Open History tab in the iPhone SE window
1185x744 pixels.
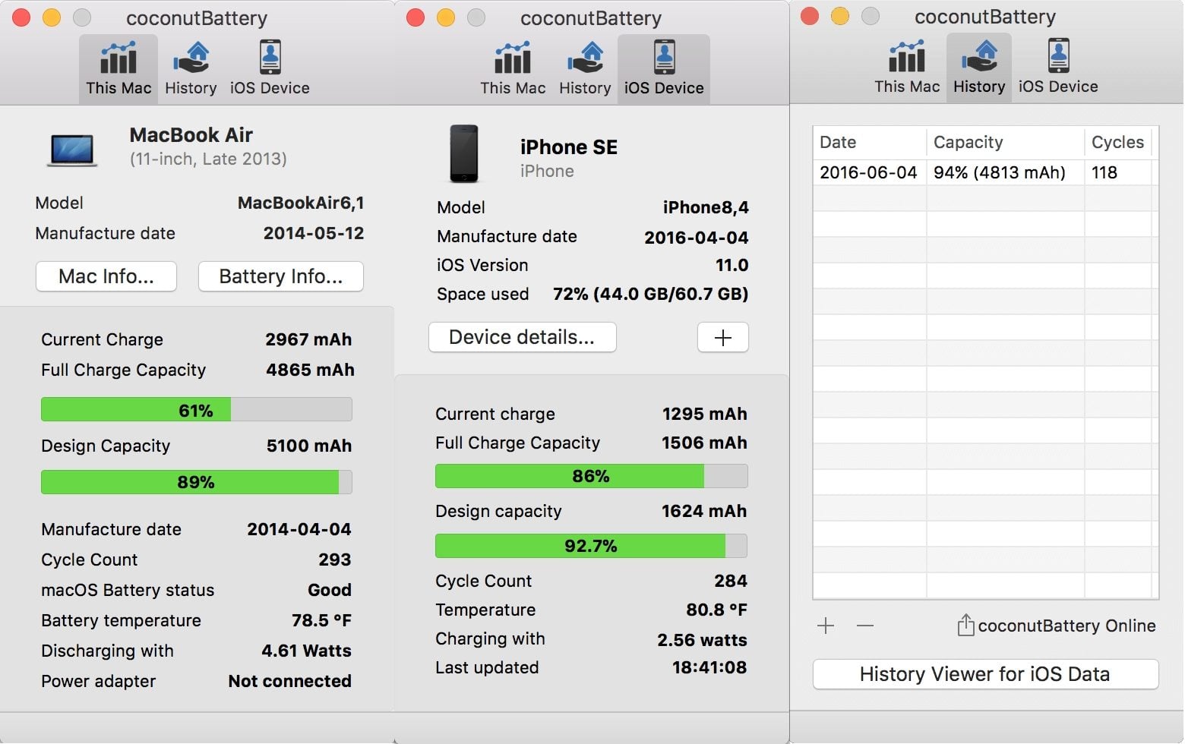point(585,68)
